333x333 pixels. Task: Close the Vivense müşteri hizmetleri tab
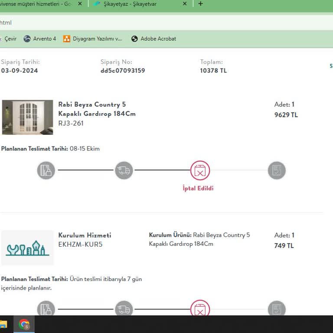[80, 3]
